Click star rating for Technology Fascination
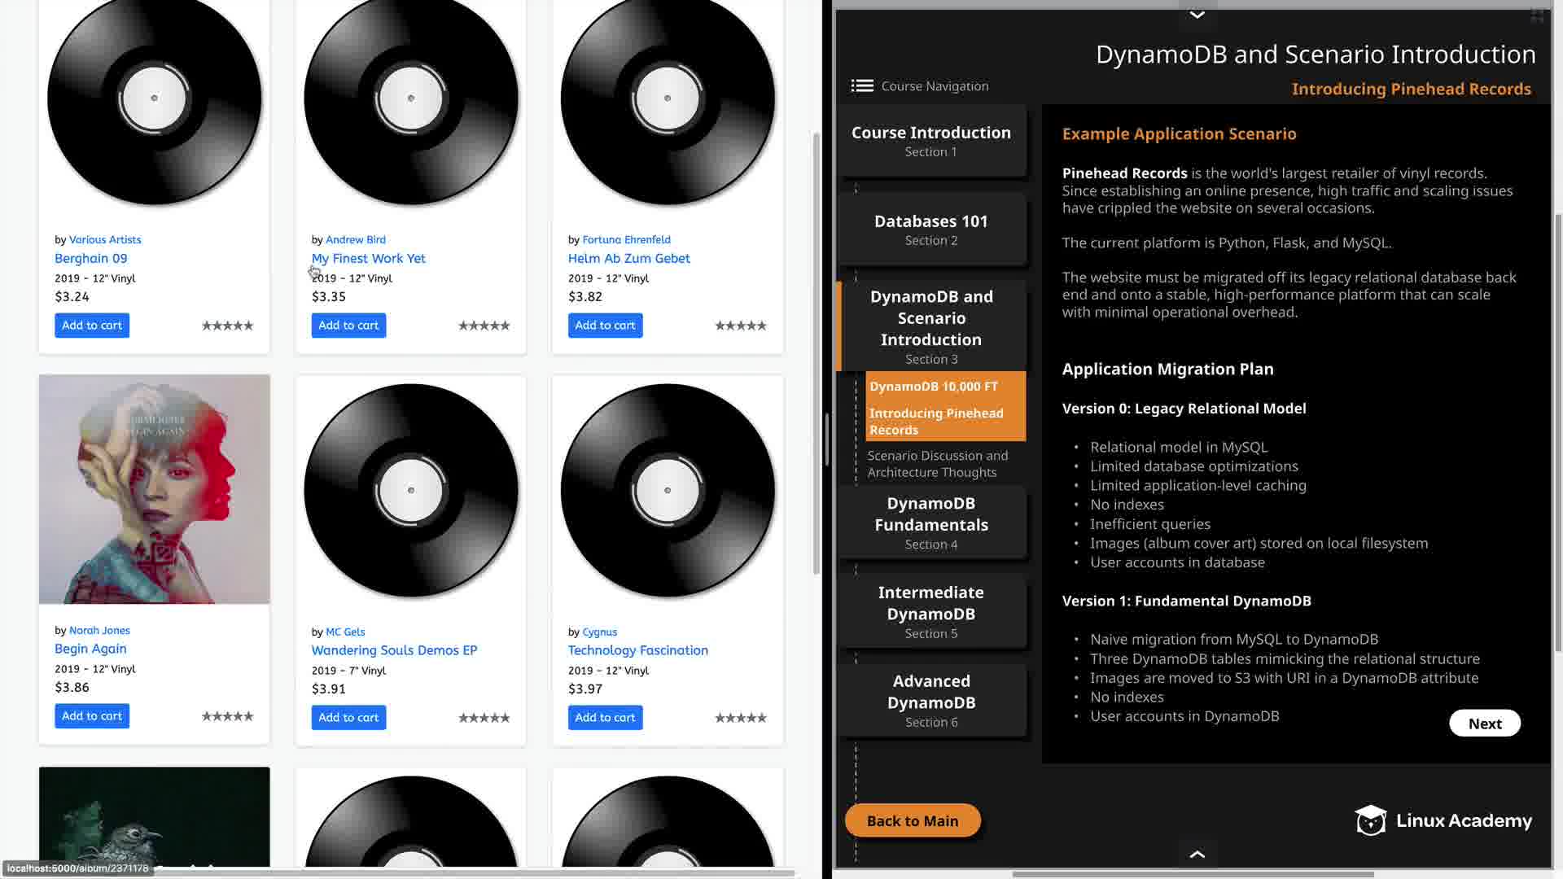 740,718
